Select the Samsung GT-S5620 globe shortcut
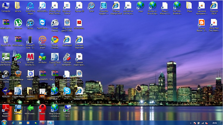 (x=55, y=93)
